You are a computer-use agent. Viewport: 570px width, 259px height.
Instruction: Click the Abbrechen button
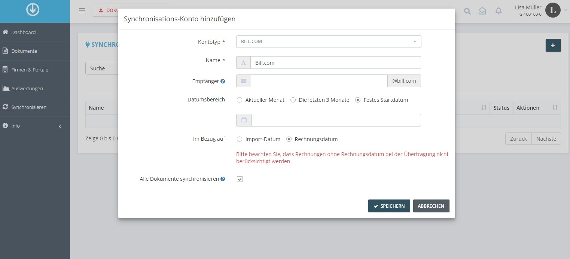point(431,206)
